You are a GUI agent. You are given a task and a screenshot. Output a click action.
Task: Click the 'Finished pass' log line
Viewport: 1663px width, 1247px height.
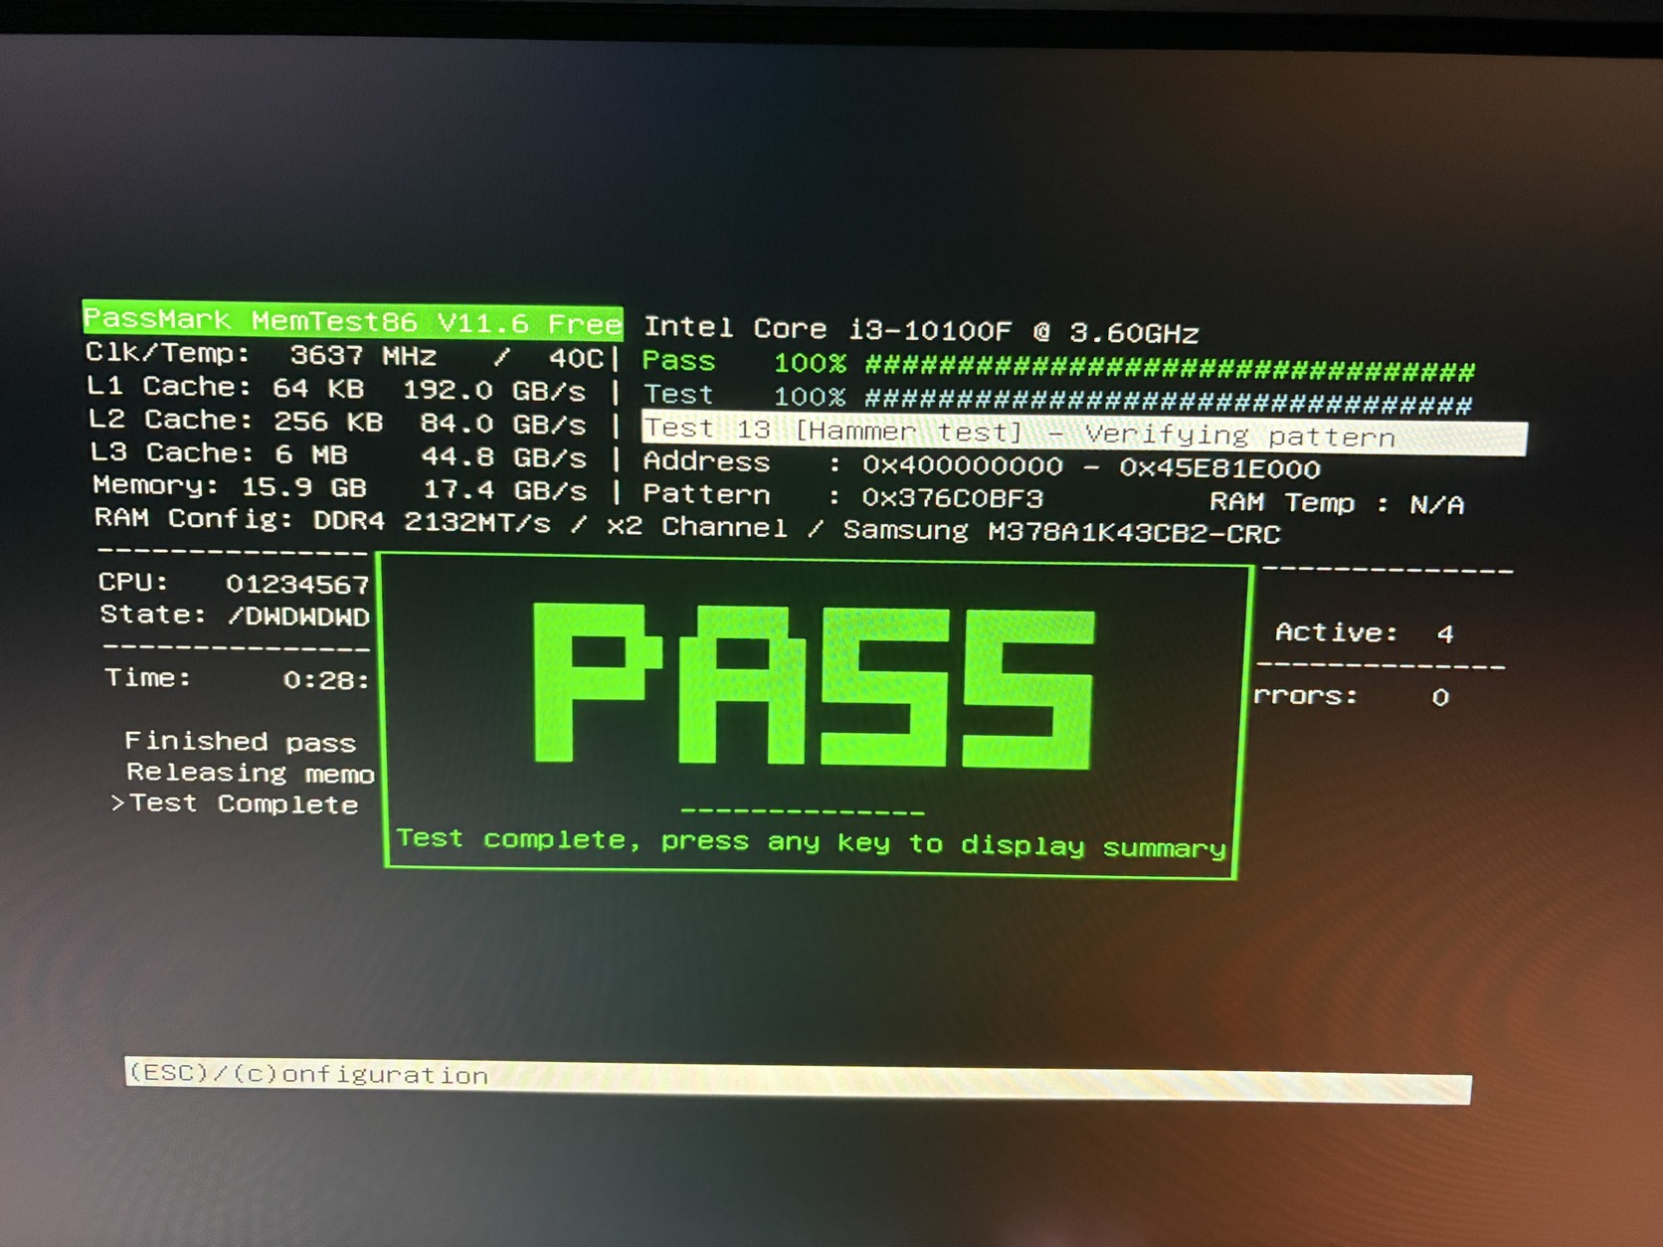click(x=240, y=742)
